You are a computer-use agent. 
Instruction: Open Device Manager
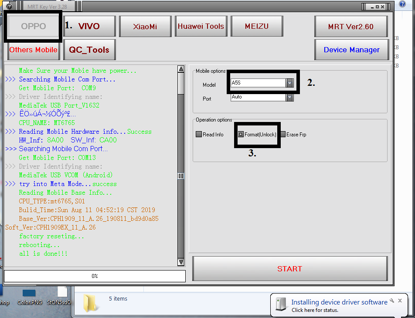click(351, 50)
